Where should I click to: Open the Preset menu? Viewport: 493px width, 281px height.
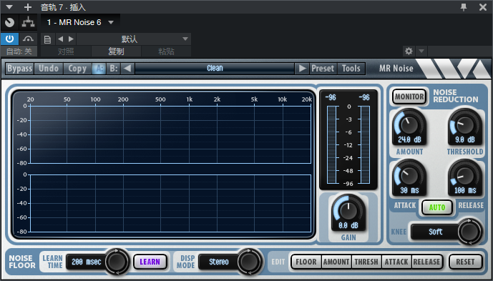(323, 69)
